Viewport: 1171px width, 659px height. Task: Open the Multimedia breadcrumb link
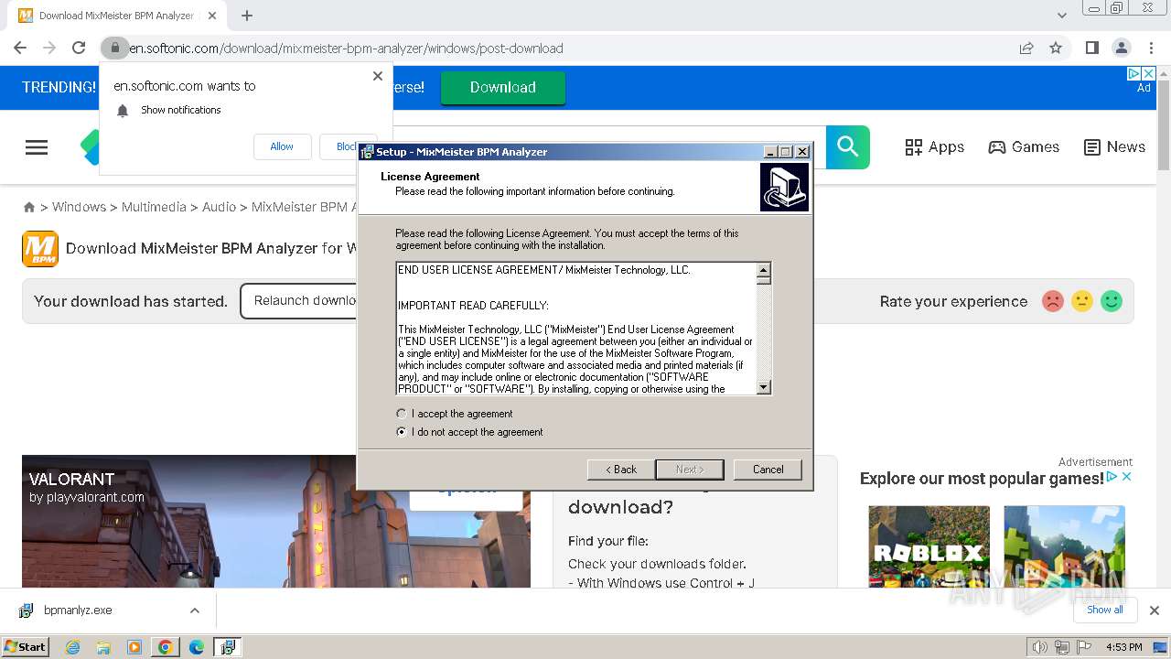point(154,207)
